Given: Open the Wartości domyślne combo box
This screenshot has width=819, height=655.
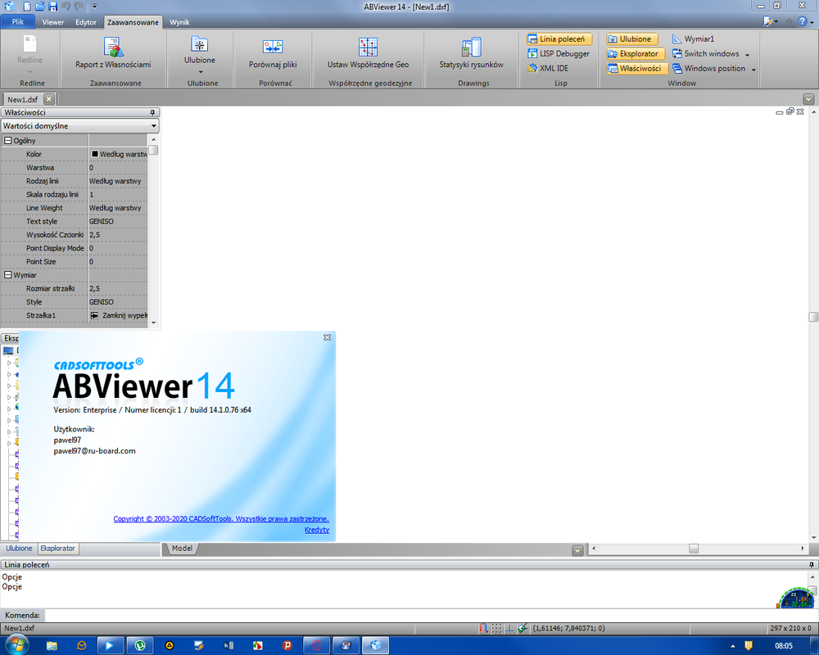Looking at the screenshot, I should tap(80, 126).
